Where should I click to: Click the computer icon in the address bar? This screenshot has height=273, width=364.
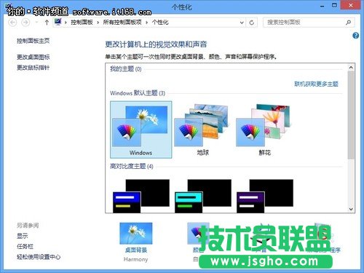tap(58, 22)
